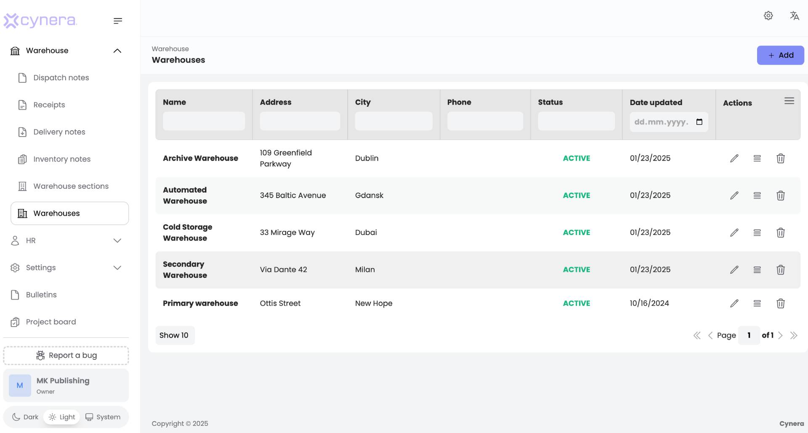Screen dimensions: 808x433
Task: Edit the Archive Warehouse row with pencil icon
Action: point(734,158)
